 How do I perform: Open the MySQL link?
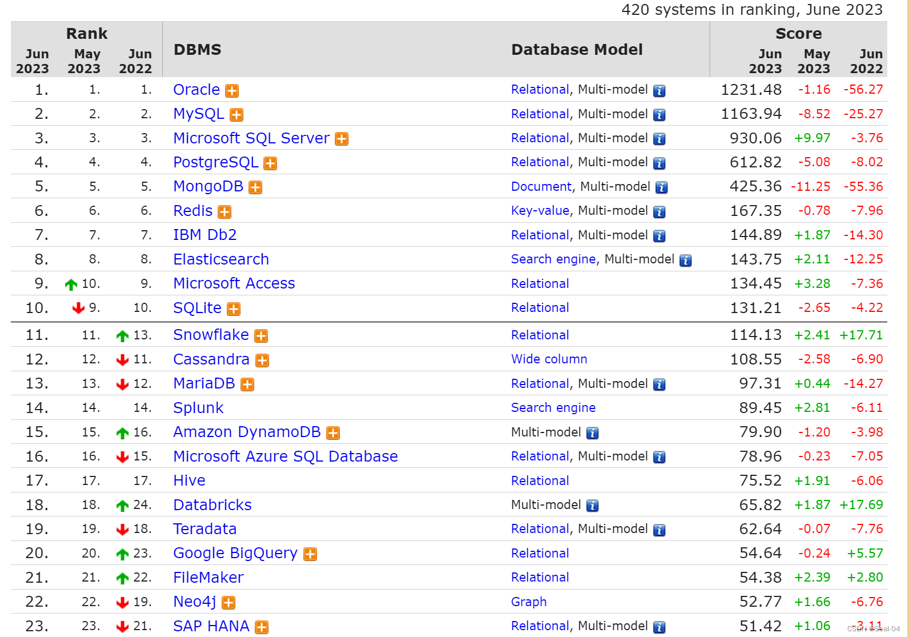click(x=199, y=114)
